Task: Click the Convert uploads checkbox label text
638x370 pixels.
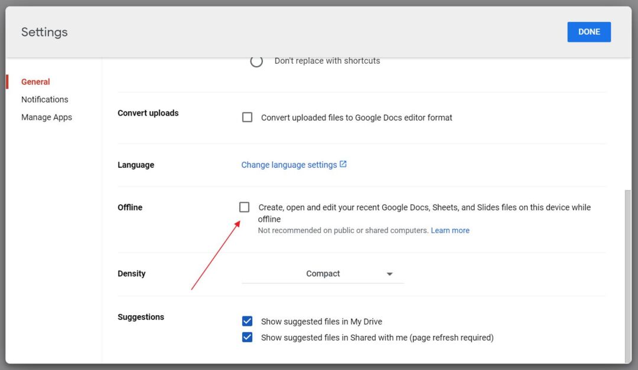Action: pyautogui.click(x=356, y=117)
